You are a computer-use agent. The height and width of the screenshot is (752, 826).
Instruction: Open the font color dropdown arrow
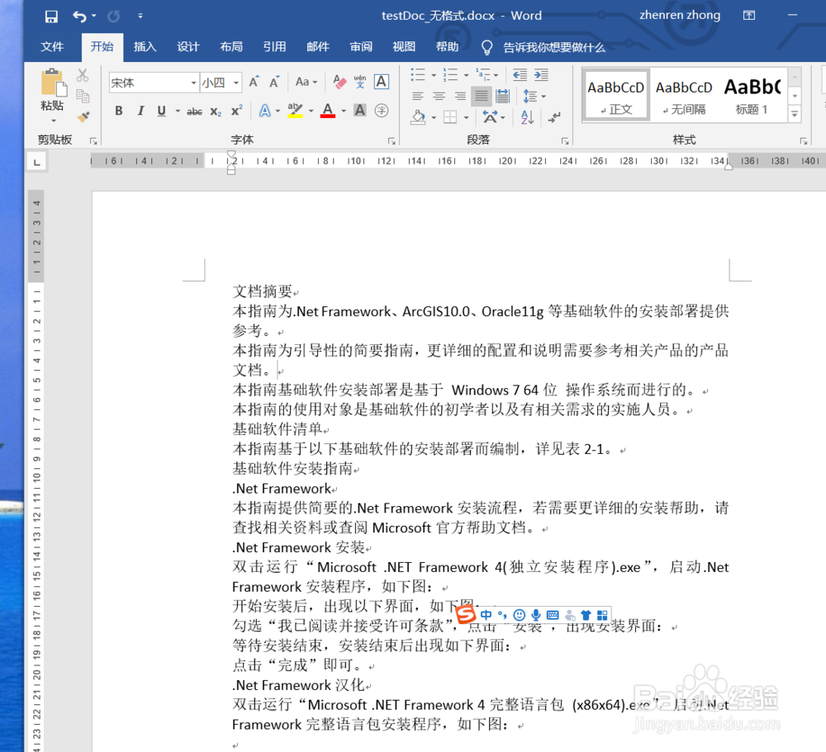coord(344,111)
